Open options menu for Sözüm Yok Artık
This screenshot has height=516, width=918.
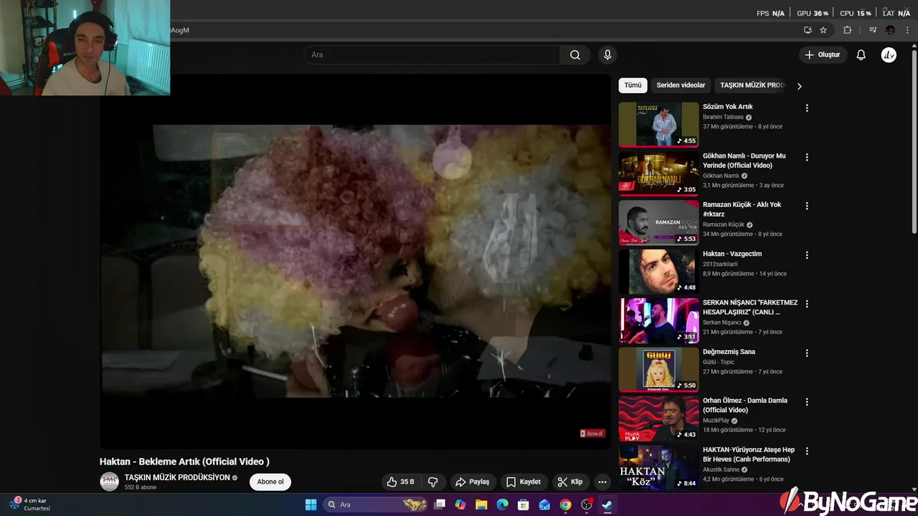coord(807,108)
